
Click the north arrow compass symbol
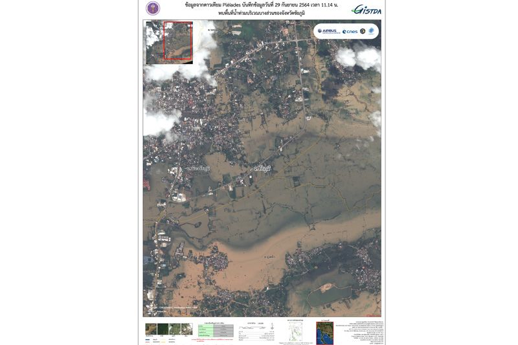point(272,326)
